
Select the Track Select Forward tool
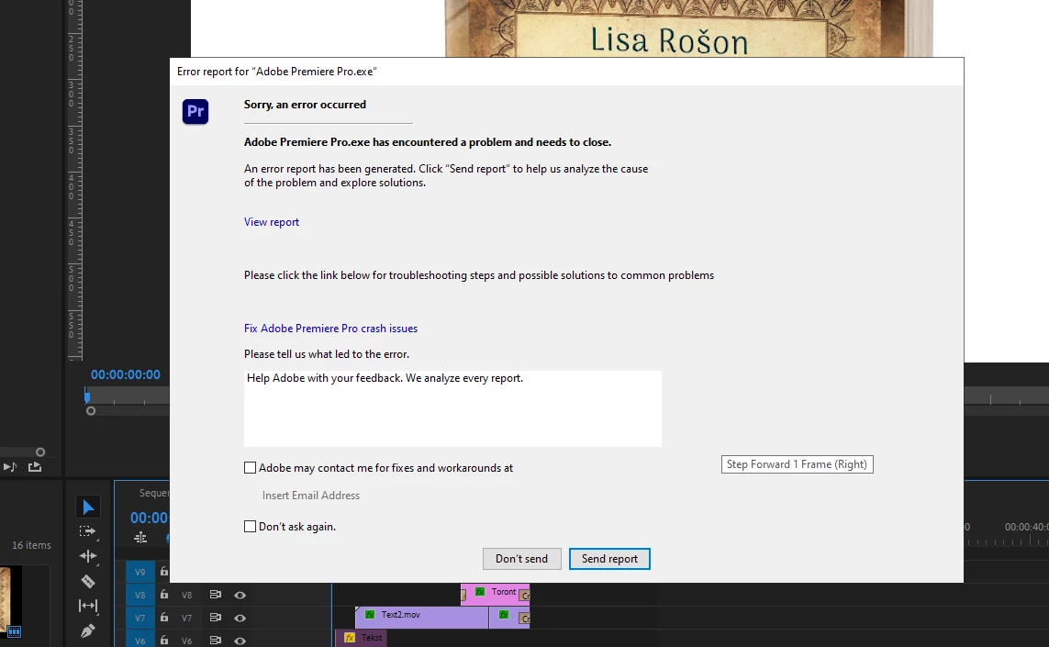[x=87, y=532]
